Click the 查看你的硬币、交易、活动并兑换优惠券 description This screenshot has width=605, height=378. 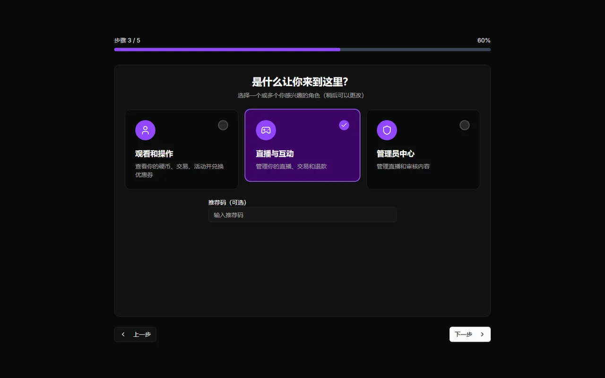coord(180,171)
